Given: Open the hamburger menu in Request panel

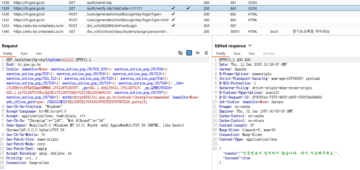Looking at the screenshot, I should pos(206,53).
